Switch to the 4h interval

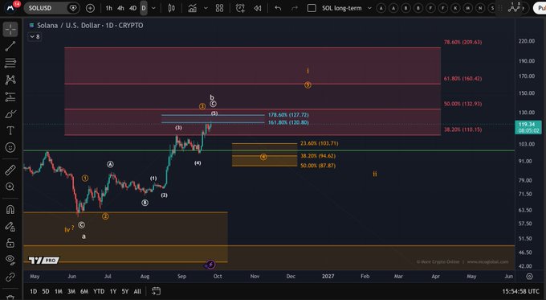point(120,8)
